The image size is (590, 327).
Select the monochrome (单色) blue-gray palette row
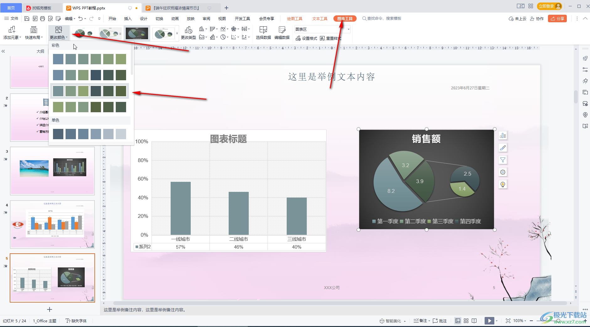tap(89, 134)
